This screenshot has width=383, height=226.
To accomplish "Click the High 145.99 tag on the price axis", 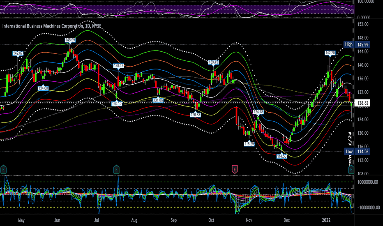I will pos(357,44).
